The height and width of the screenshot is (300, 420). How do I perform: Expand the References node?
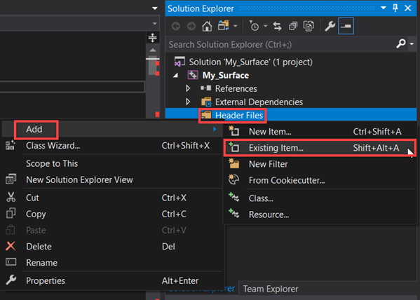pyautogui.click(x=188, y=88)
